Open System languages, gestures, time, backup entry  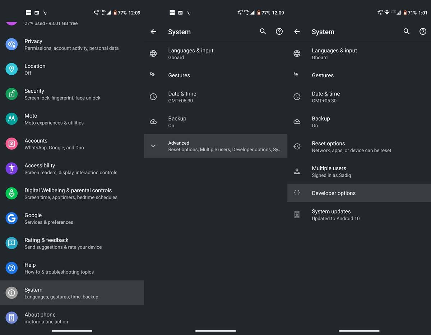click(61, 293)
